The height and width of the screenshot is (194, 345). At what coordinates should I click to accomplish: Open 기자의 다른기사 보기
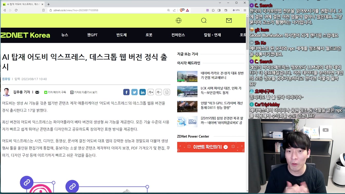84,92
